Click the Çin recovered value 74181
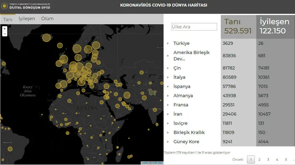Screen dimensions: 295x165 pyautogui.click(x=263, y=68)
